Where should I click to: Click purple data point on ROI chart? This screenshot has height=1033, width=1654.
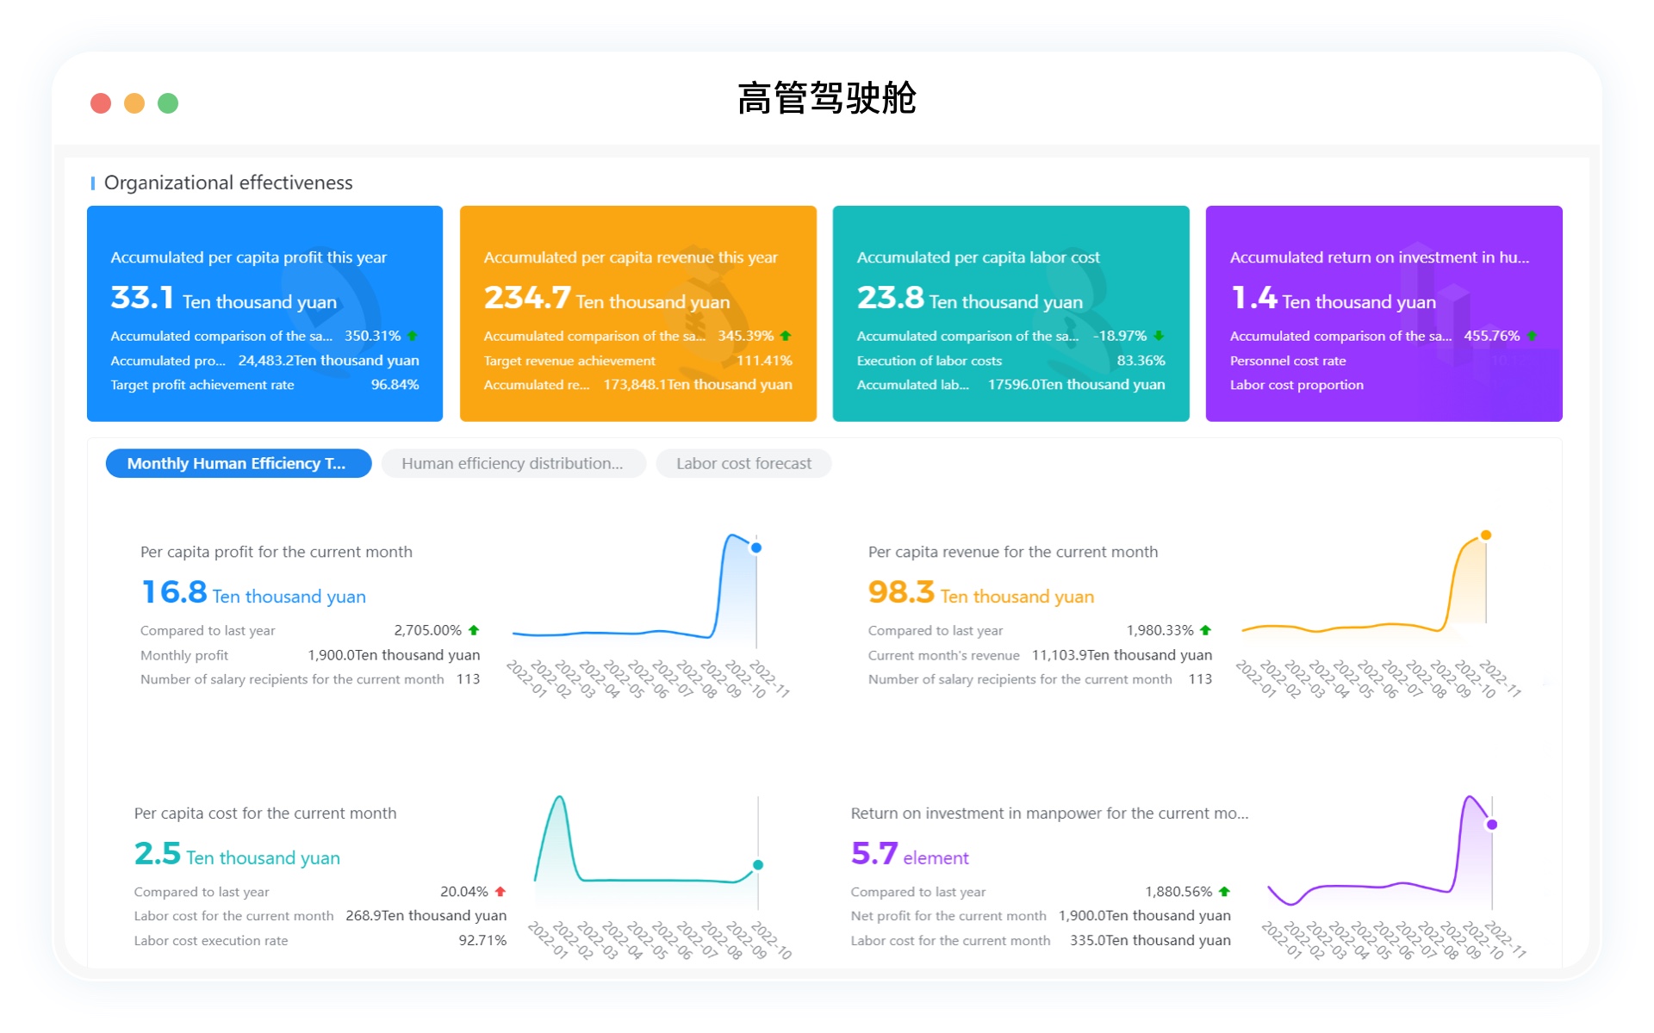(x=1492, y=825)
